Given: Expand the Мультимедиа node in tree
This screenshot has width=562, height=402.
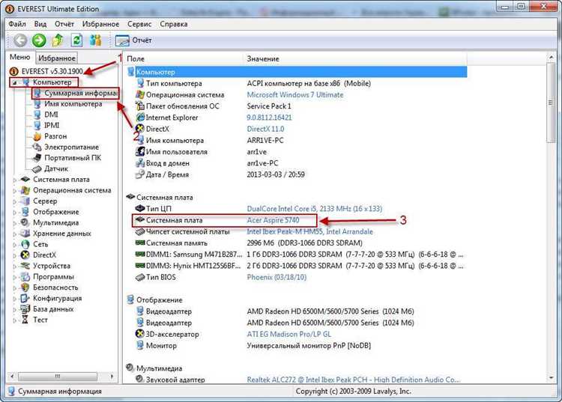Looking at the screenshot, I should [x=15, y=222].
